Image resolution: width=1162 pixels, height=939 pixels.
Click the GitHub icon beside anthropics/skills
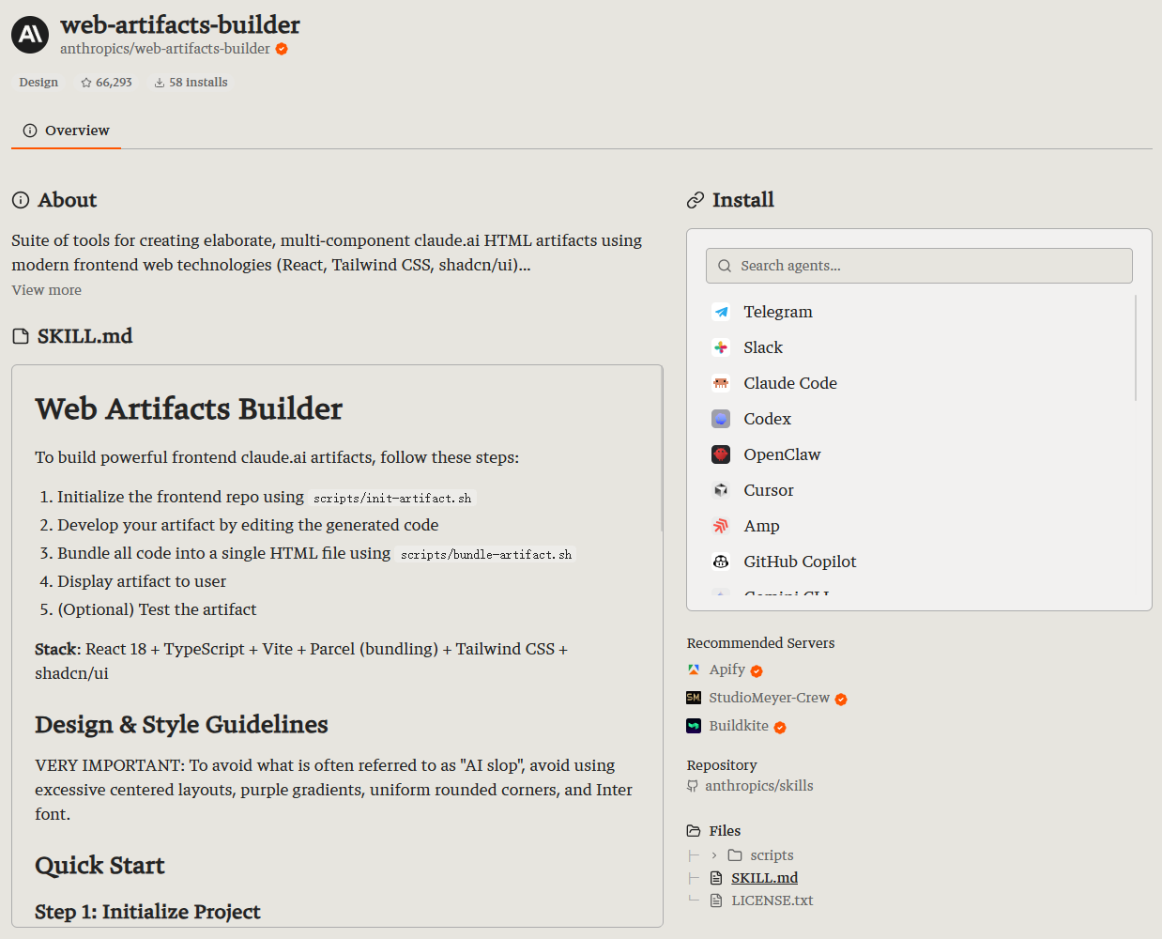tap(693, 786)
